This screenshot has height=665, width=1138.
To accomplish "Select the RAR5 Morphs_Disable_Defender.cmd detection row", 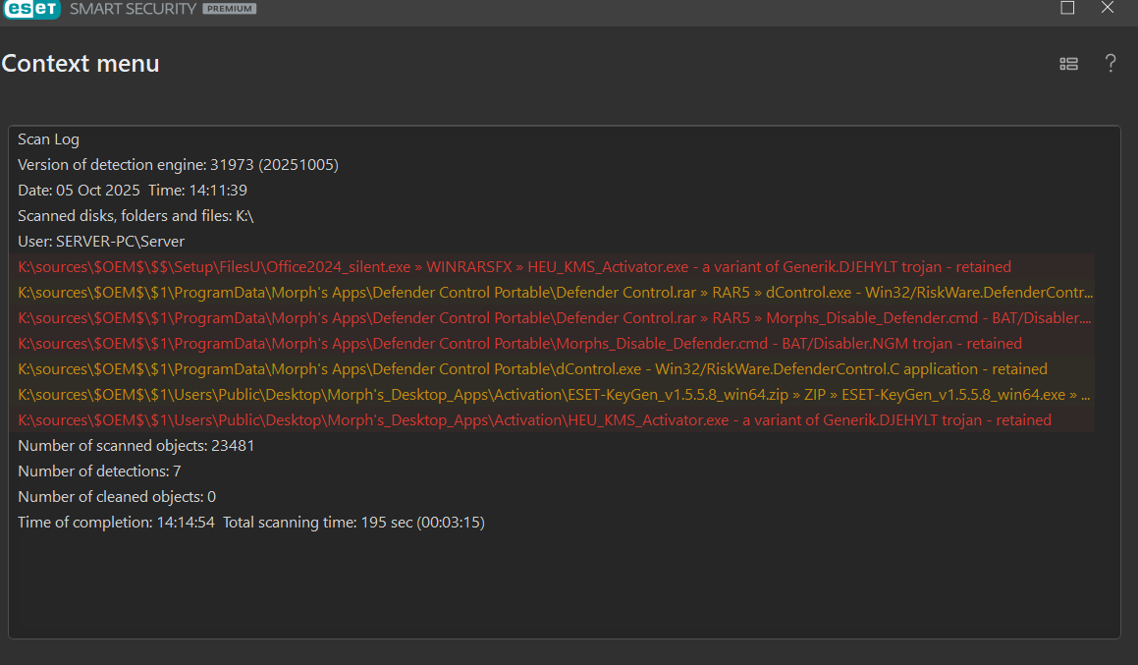I will (555, 318).
